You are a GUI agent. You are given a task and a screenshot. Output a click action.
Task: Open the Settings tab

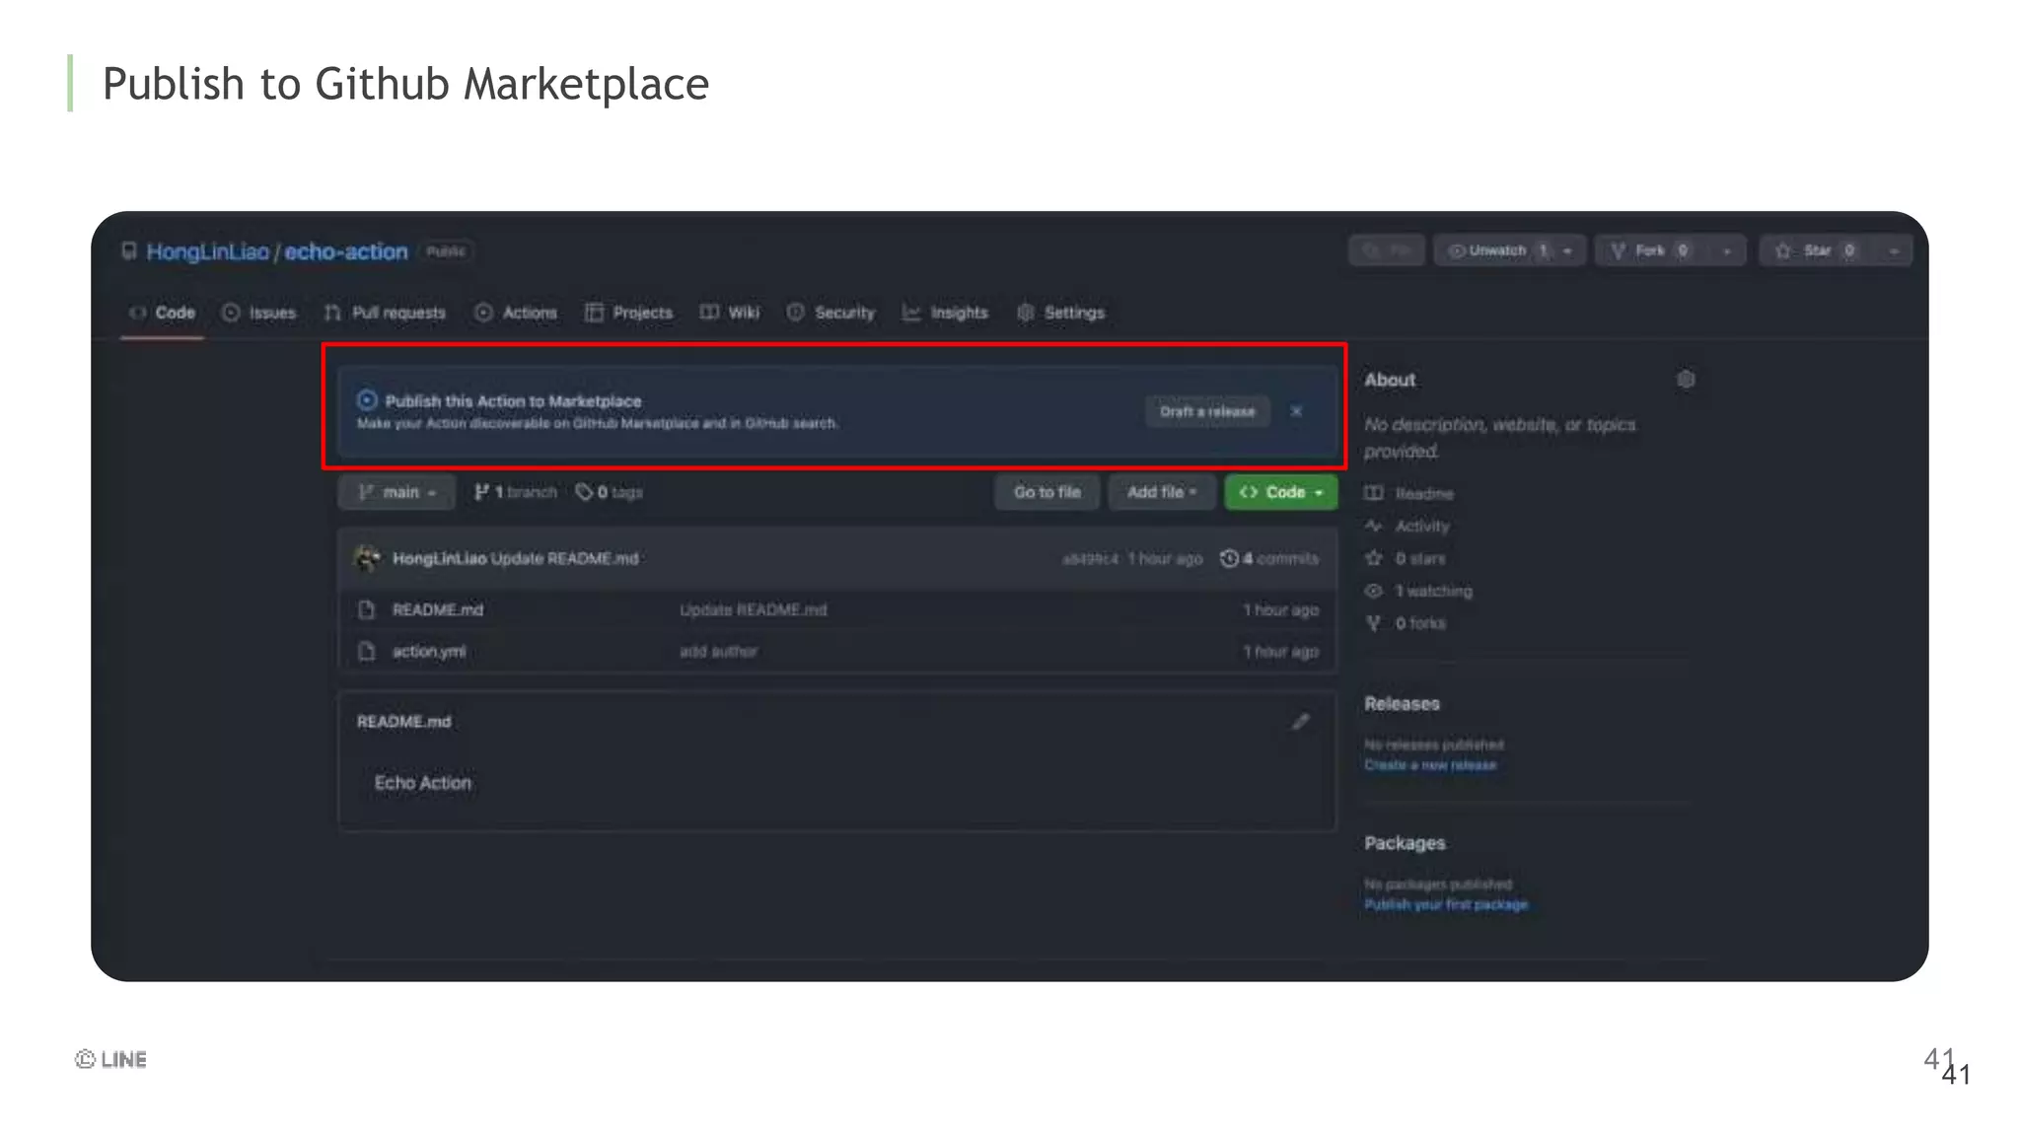click(x=1061, y=313)
